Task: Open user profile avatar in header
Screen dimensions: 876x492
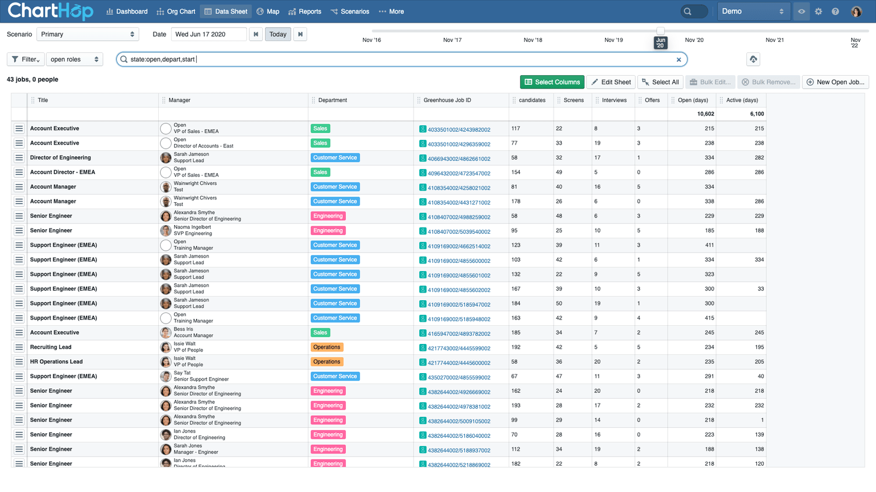Action: (x=856, y=12)
